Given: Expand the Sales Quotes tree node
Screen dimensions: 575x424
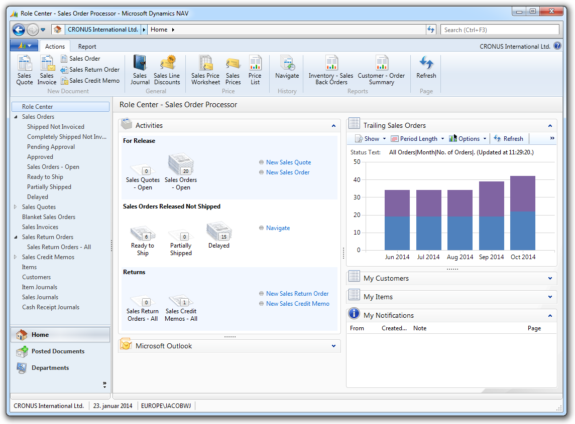Looking at the screenshot, I should point(16,207).
